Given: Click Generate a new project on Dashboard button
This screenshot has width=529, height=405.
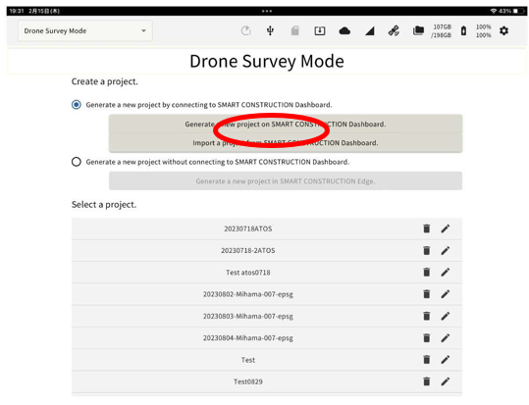Looking at the screenshot, I should [286, 125].
